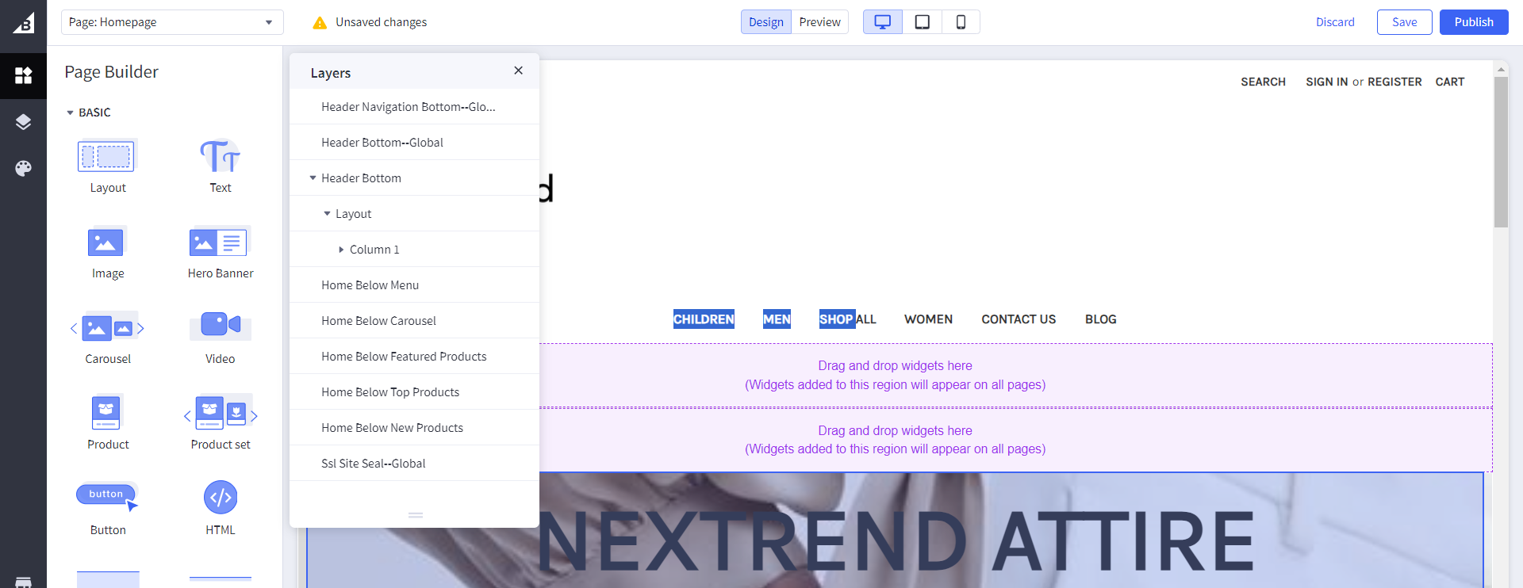Select the Hero Banner widget

click(221, 252)
